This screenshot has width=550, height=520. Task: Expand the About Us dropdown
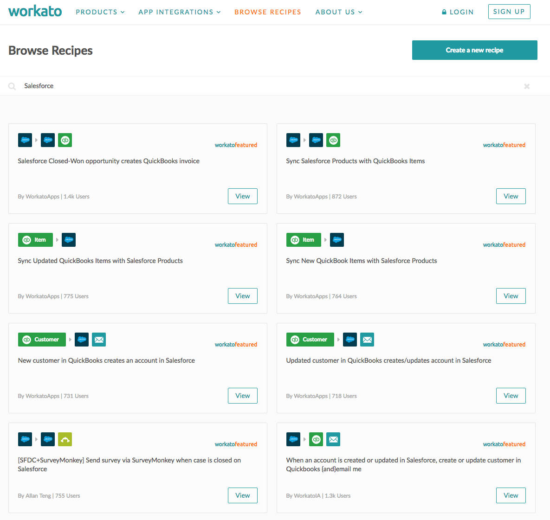click(339, 12)
